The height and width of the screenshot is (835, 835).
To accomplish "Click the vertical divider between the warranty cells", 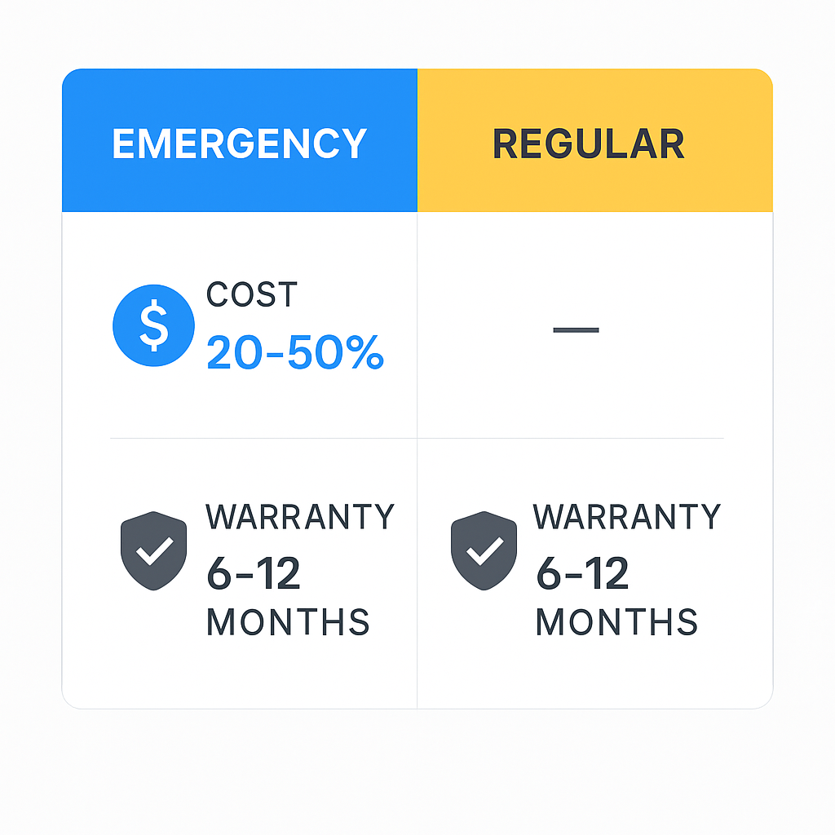I will [417, 571].
